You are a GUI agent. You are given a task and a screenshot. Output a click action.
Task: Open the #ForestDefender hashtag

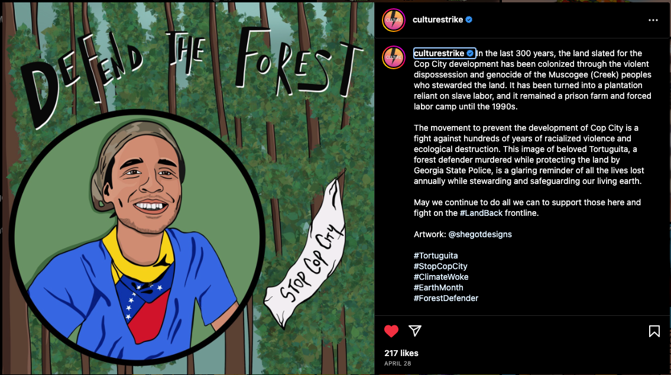[446, 298]
